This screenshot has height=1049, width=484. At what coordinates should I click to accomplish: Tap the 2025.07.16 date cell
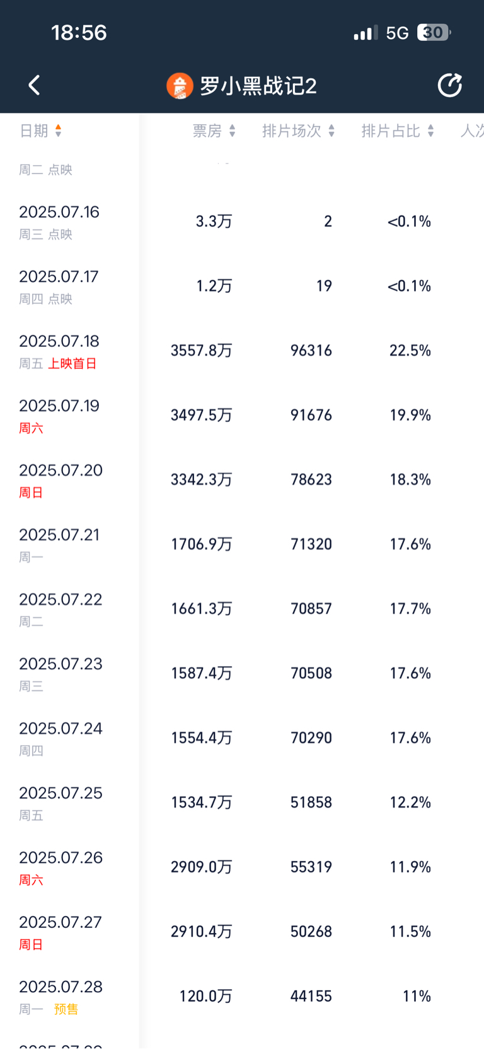point(59,212)
